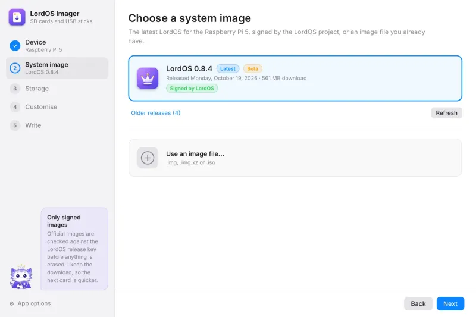This screenshot has height=317, width=476.
Task: Open the Customise step in sidebar
Action: (57, 107)
